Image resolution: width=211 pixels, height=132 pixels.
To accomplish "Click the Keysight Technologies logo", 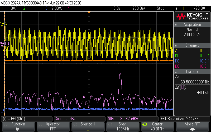I will [x=192, y=17].
